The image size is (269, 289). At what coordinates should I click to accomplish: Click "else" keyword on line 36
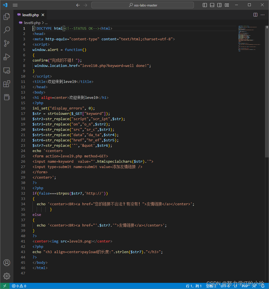coord(37,215)
